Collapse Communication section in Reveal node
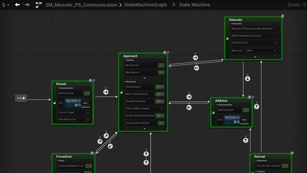307x173 pixels. (x=58, y=88)
